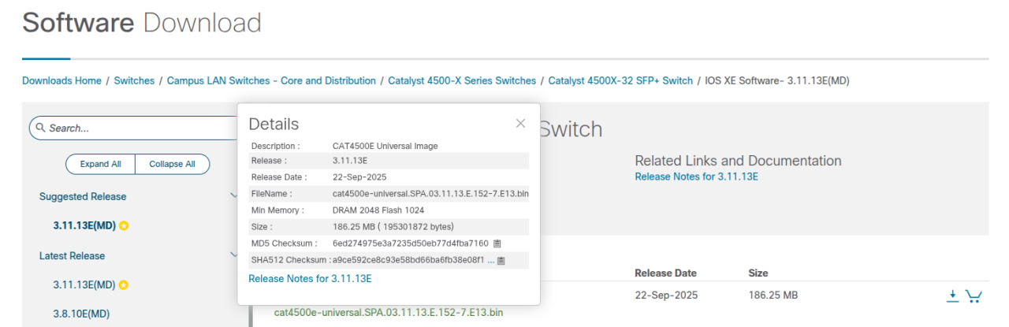Click the add-to-cart icon

974,296
